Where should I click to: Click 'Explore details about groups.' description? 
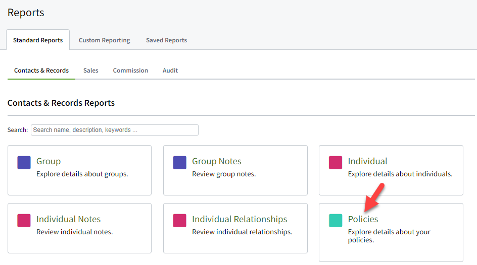click(x=82, y=174)
